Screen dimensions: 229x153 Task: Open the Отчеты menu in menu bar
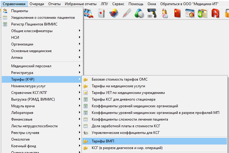pos(54,4)
